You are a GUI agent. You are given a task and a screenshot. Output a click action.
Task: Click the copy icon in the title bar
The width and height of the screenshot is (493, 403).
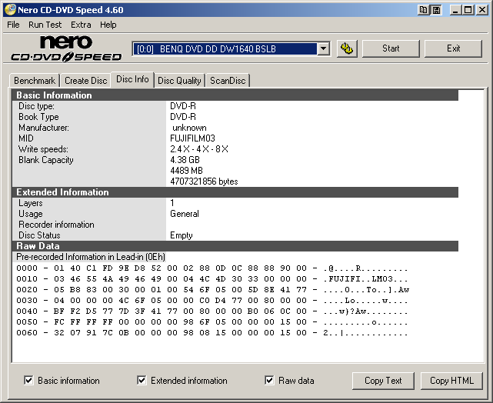click(423, 10)
